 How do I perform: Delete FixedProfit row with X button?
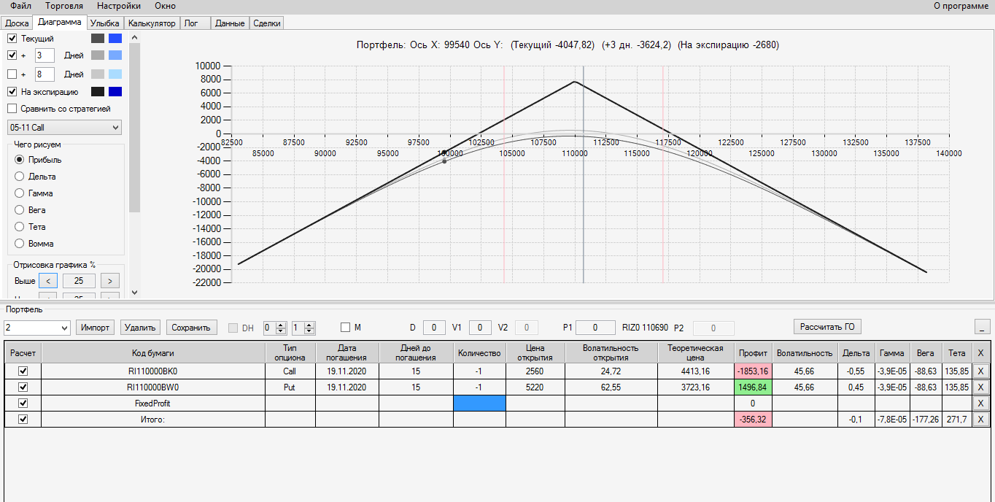pyautogui.click(x=980, y=403)
